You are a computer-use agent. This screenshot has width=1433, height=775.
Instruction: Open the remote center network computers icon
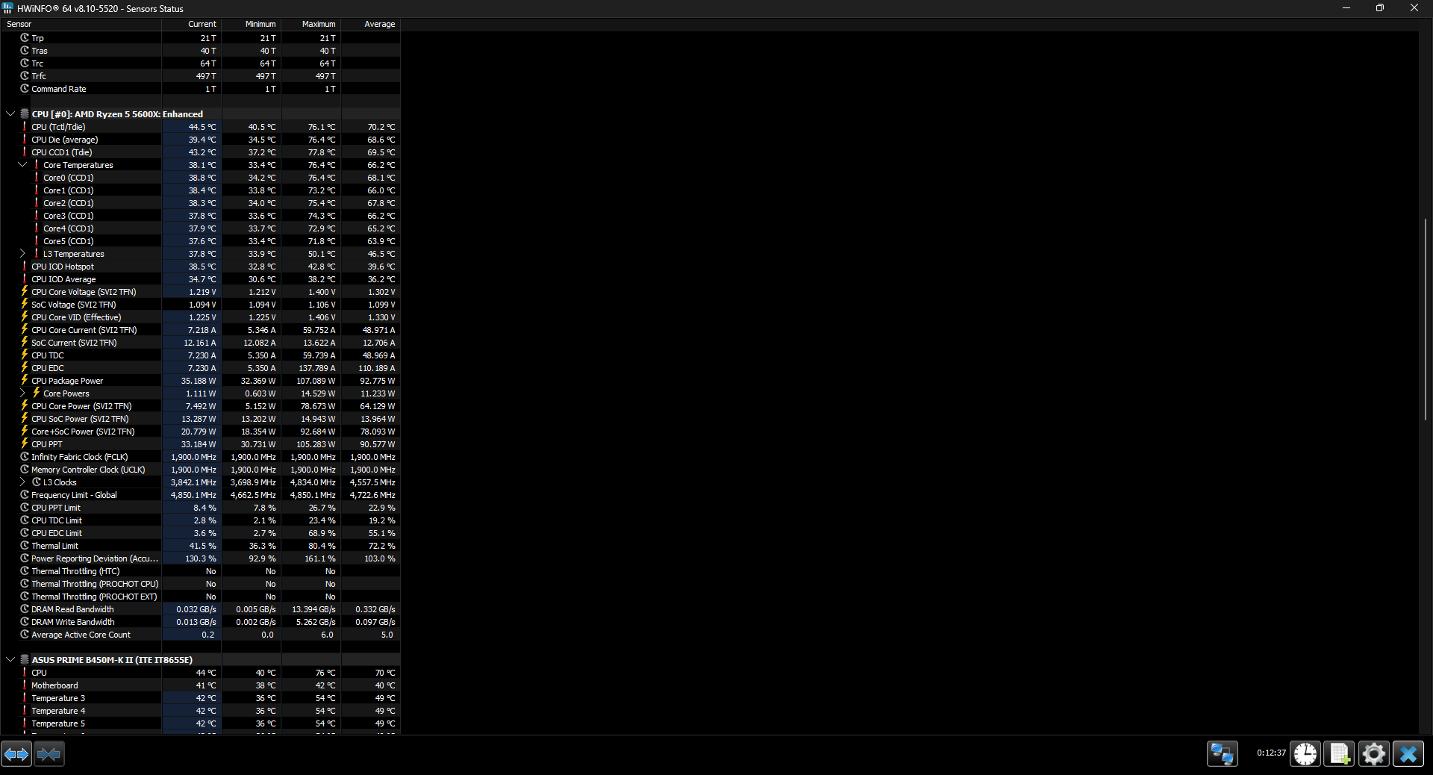point(1223,754)
